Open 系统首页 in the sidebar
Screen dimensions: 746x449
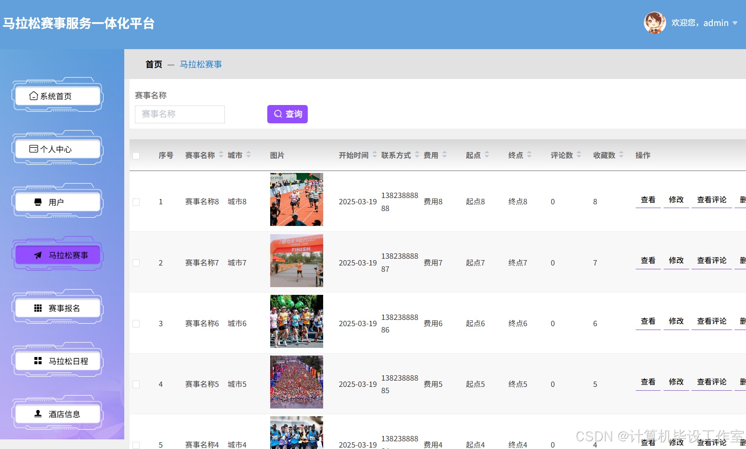click(x=58, y=96)
